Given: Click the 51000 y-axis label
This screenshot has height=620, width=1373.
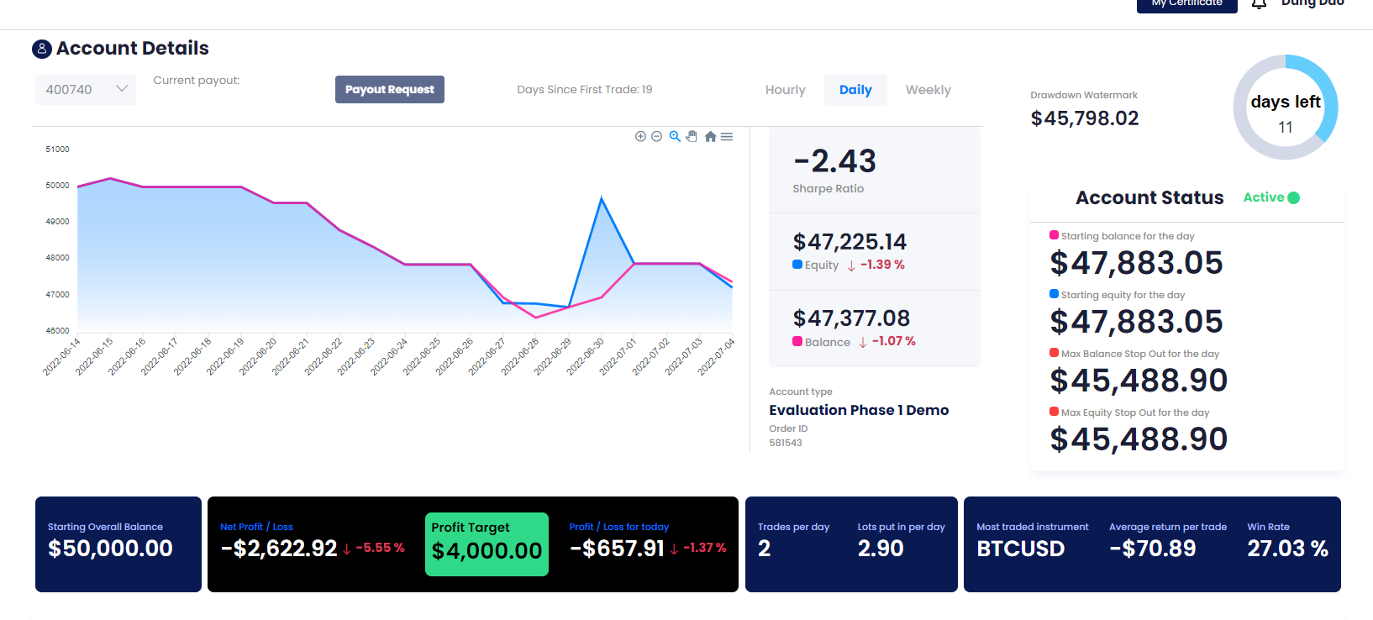Looking at the screenshot, I should pos(57,150).
